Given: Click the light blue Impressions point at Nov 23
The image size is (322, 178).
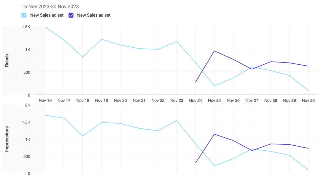Looking at the screenshot, I should pyautogui.click(x=177, y=121).
